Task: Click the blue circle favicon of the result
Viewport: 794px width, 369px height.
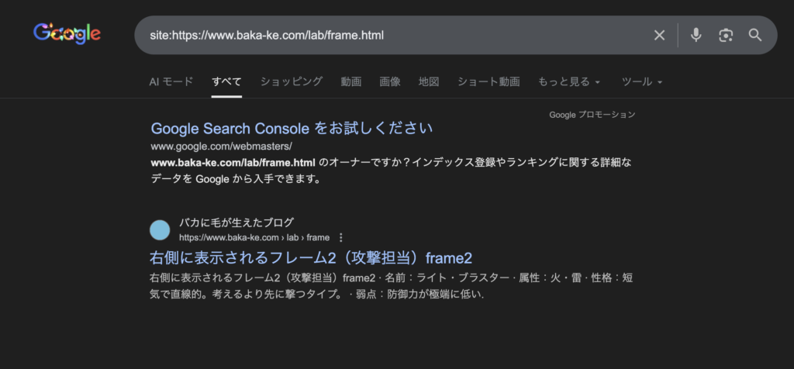Action: [160, 230]
